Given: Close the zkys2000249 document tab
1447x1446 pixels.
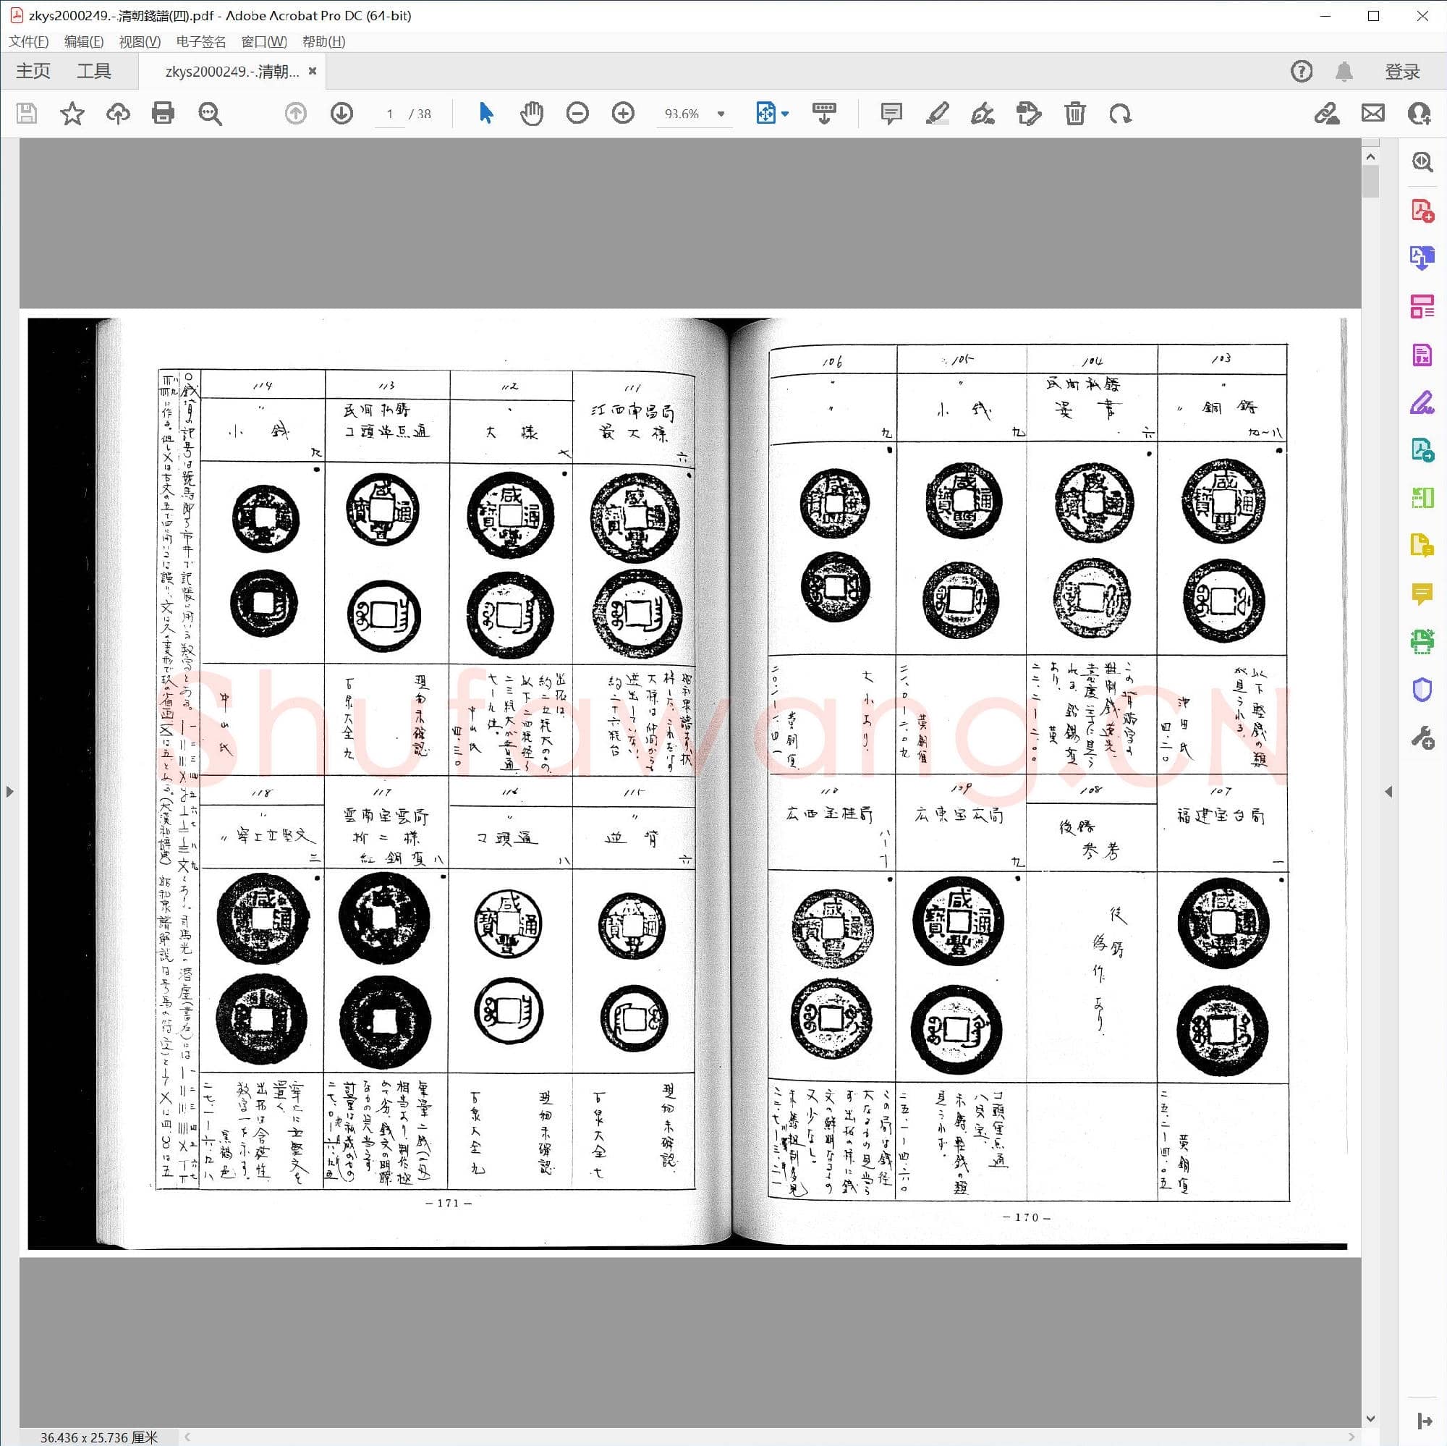Looking at the screenshot, I should [x=313, y=71].
